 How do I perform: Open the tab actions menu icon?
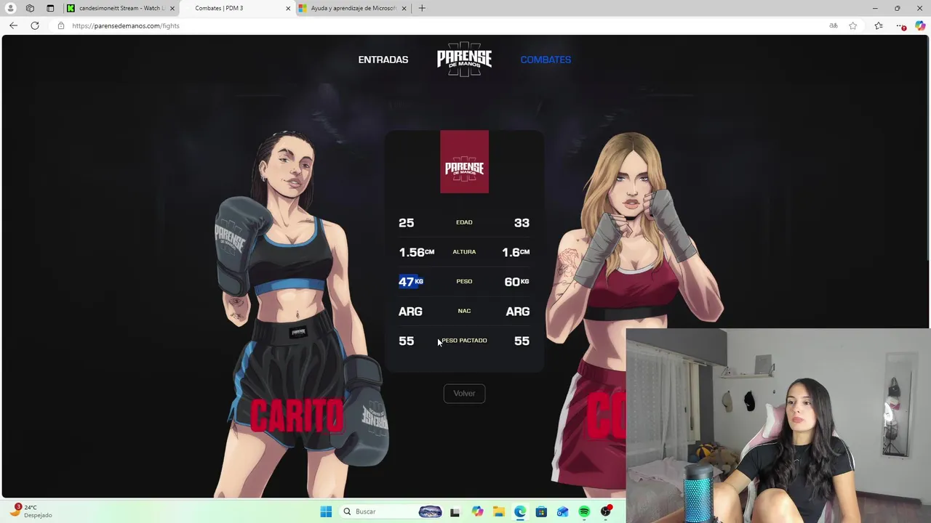[50, 8]
